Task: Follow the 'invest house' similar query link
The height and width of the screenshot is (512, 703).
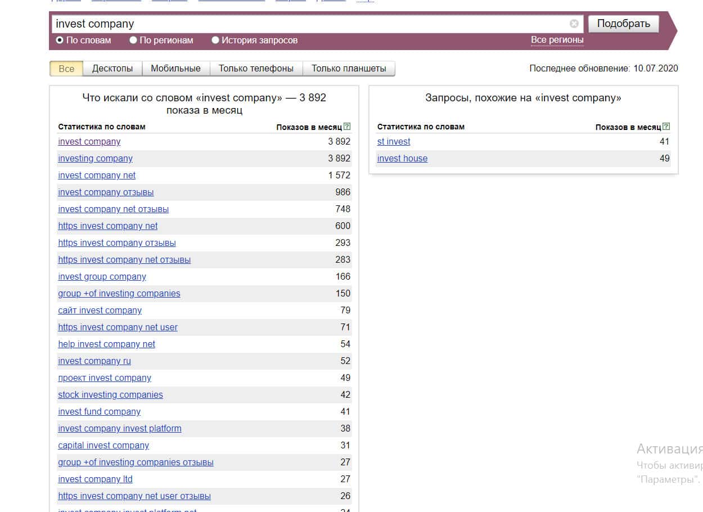Action: pos(402,159)
